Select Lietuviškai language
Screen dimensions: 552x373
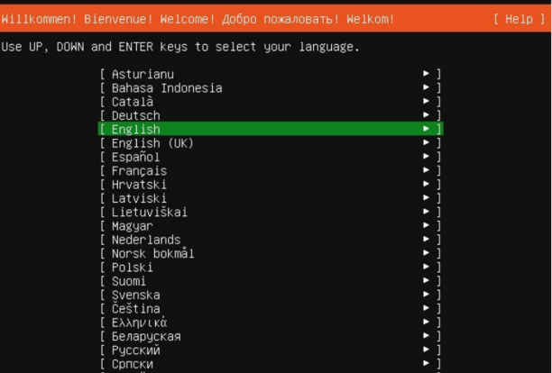[x=270, y=212]
